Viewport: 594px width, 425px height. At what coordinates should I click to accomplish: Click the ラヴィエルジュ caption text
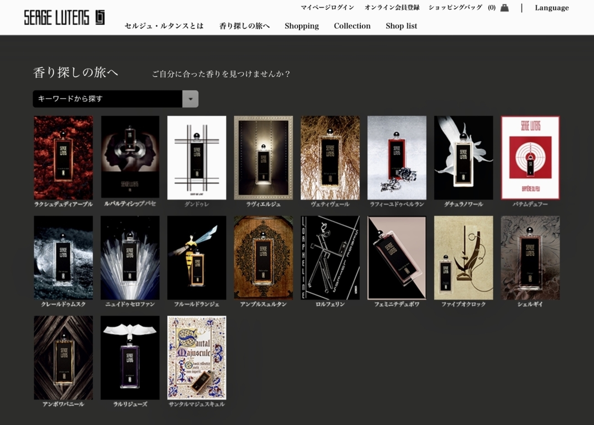263,204
